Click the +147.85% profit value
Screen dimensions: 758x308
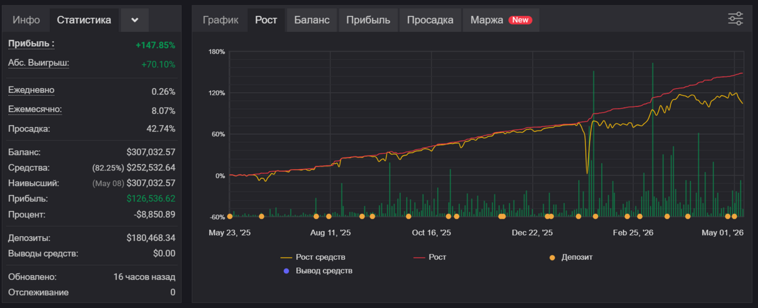click(x=155, y=45)
